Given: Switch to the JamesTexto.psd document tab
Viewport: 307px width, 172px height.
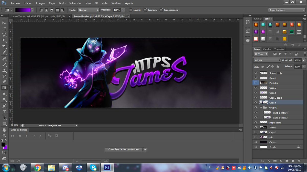Looking at the screenshot, I should pos(39,16).
